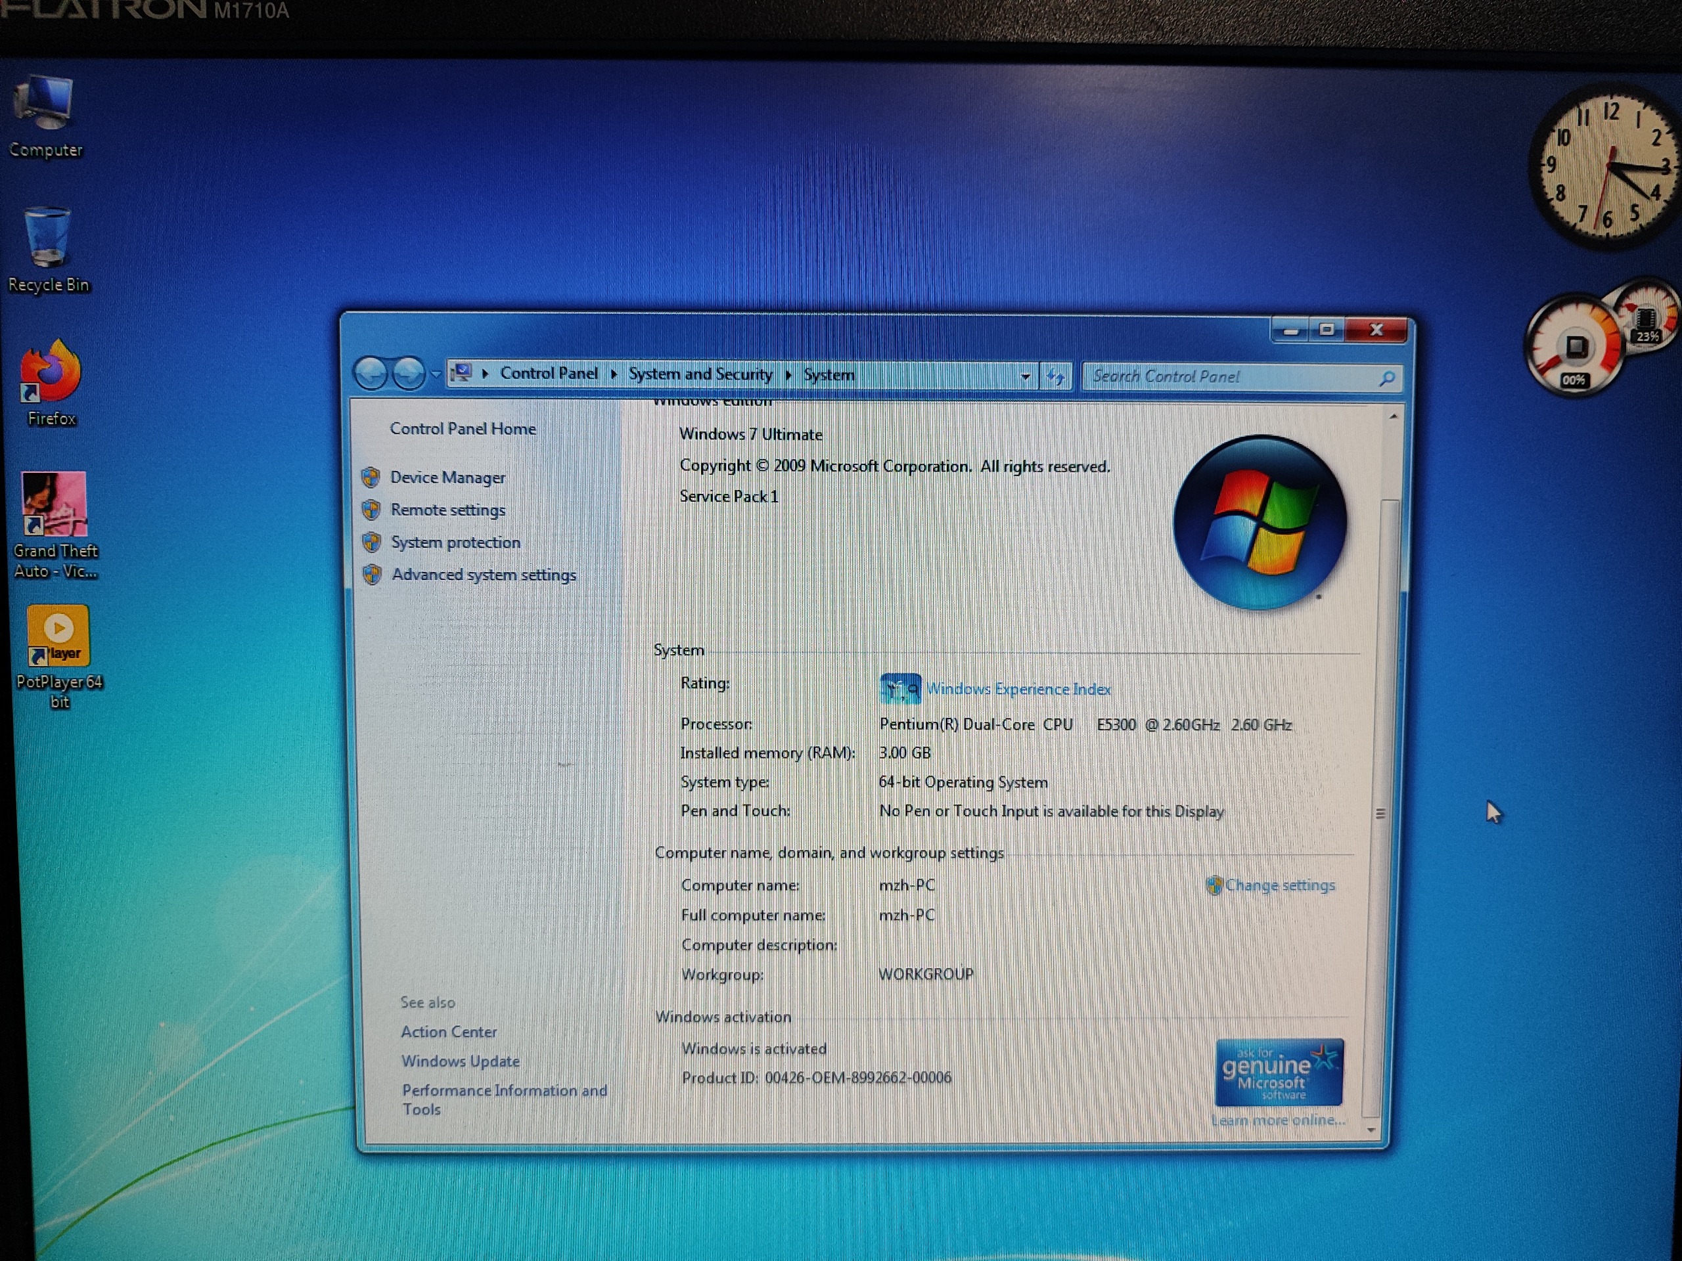Image resolution: width=1682 pixels, height=1261 pixels.
Task: Open Performance Information and Tools link
Action: coord(504,1100)
